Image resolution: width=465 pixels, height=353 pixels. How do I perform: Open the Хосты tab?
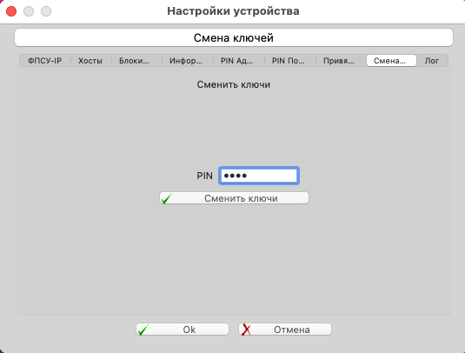[90, 61]
